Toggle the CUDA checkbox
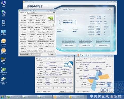Image resolution: width=124 pixels, height=99 pixels. [x=34, y=51]
